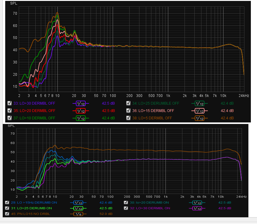
Task: Select pink 1/12 swatch for trace 36
Action: [200, 111]
